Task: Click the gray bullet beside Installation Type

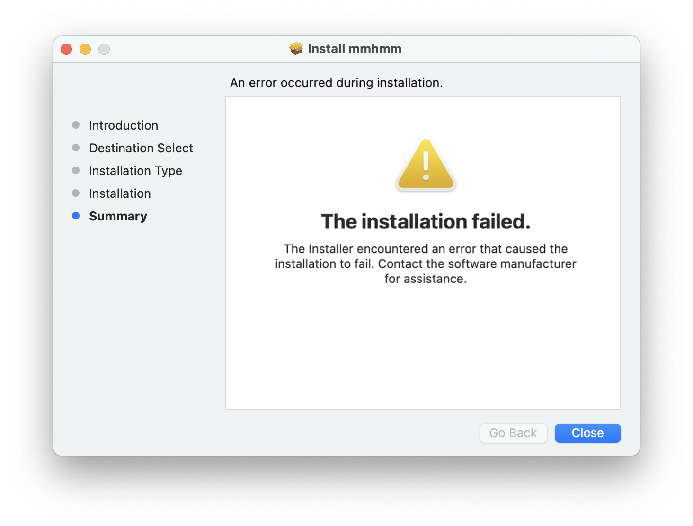Action: [76, 170]
